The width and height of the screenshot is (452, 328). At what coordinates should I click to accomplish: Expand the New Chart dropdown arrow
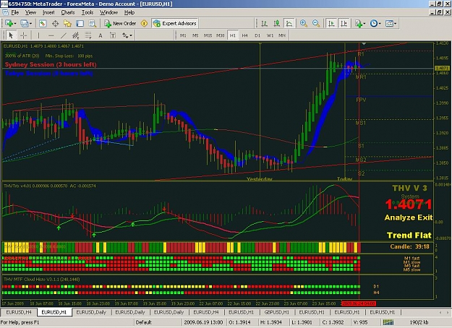15,24
